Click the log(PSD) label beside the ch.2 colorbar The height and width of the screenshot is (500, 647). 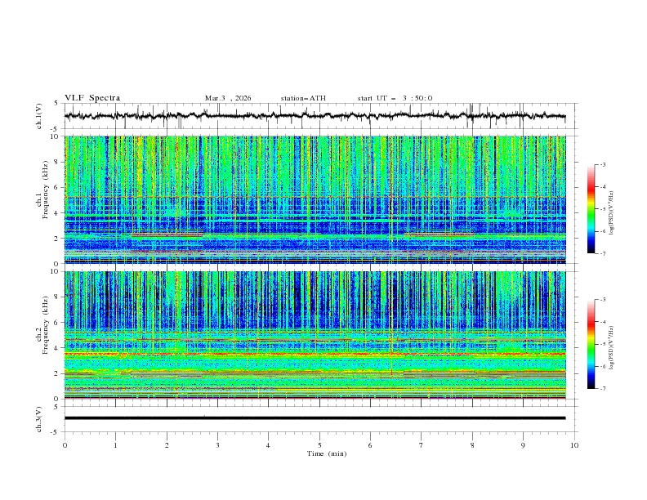coord(612,348)
